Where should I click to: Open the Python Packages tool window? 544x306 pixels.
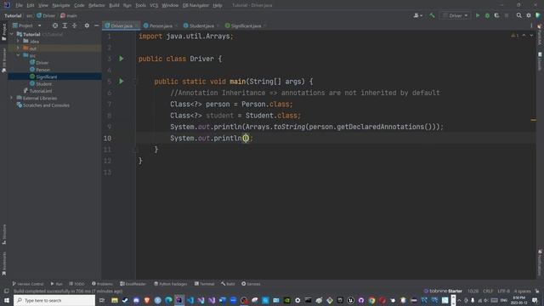[x=171, y=284]
